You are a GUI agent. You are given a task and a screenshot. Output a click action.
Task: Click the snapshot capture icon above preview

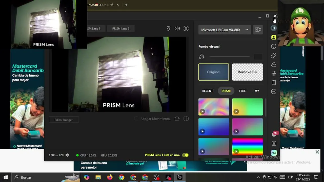point(186,29)
